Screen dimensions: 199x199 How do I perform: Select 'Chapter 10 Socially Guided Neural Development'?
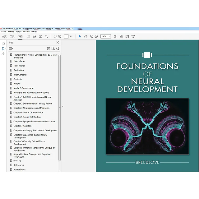pyautogui.click(x=29, y=143)
